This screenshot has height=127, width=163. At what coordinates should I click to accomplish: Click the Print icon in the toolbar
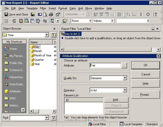coord(51,14)
